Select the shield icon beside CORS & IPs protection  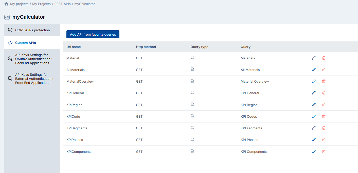click(x=10, y=30)
